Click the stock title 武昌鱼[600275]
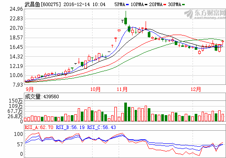The height and width of the screenshot is (158, 226). click(43, 4)
